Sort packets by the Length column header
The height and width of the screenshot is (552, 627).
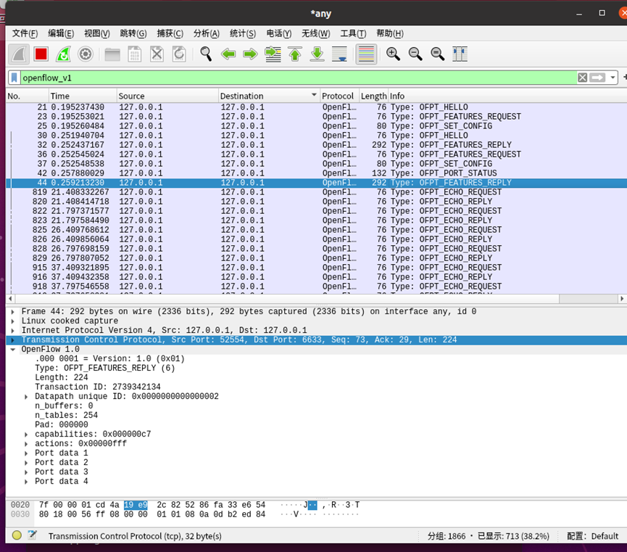[x=373, y=96]
